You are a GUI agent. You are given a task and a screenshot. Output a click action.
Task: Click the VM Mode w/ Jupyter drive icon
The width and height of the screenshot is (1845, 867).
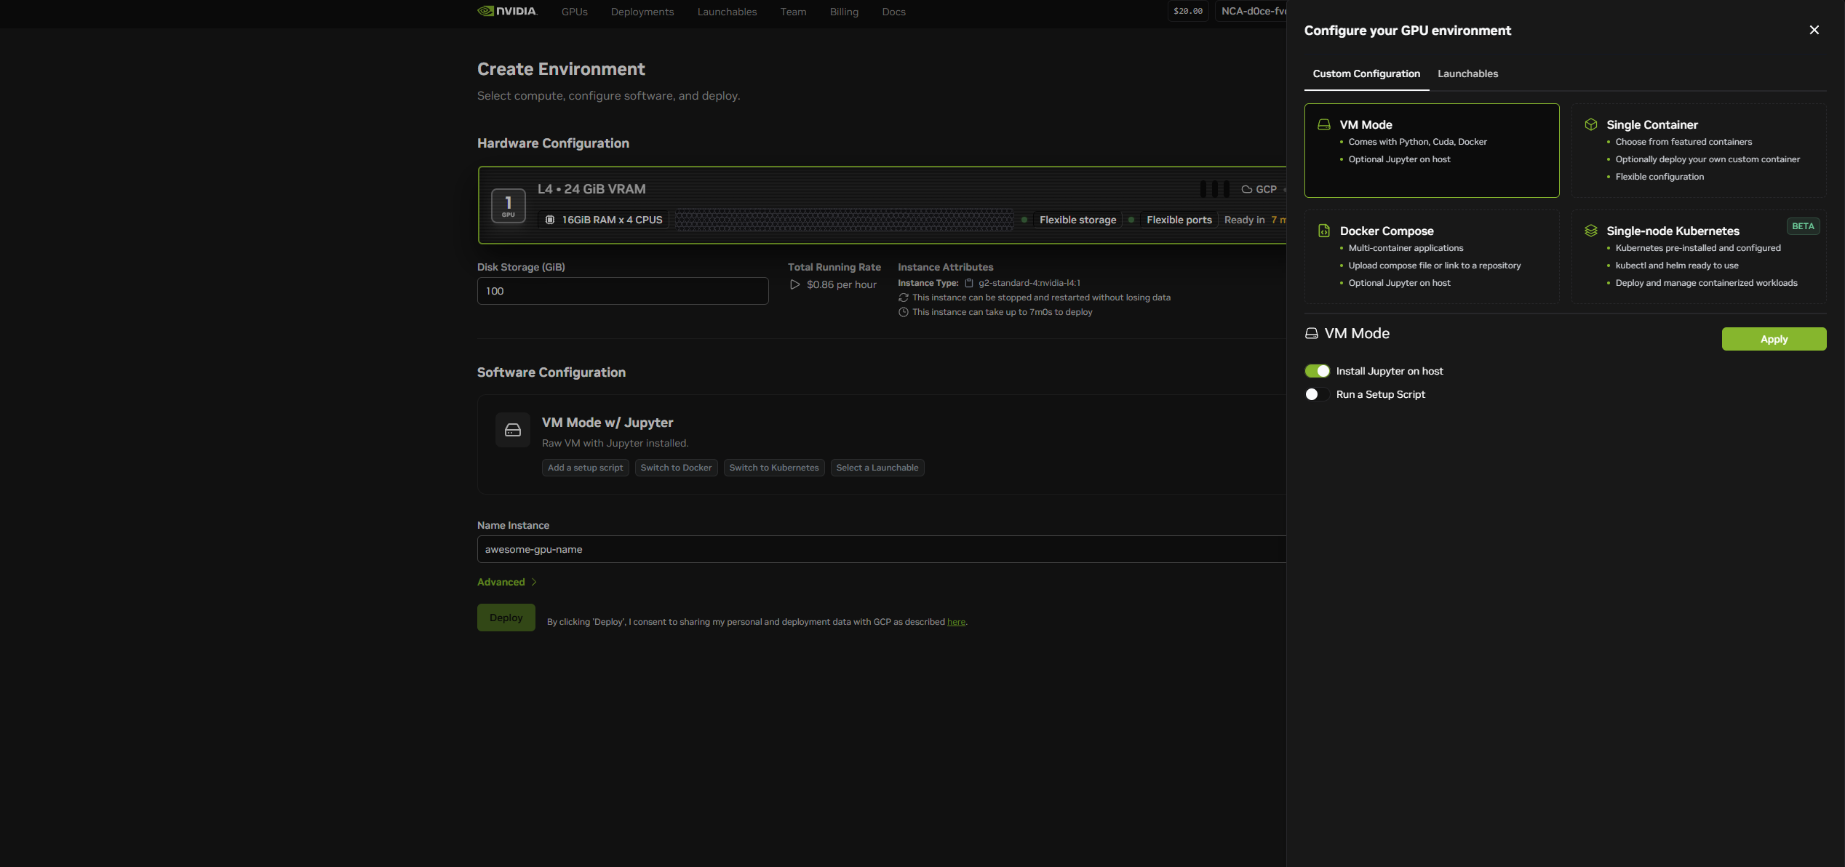pos(513,430)
